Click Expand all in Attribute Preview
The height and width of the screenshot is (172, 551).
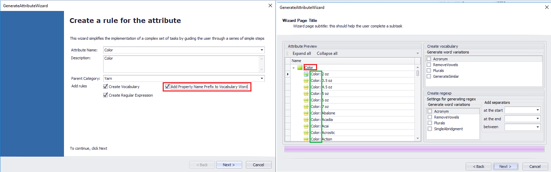tap(302, 53)
